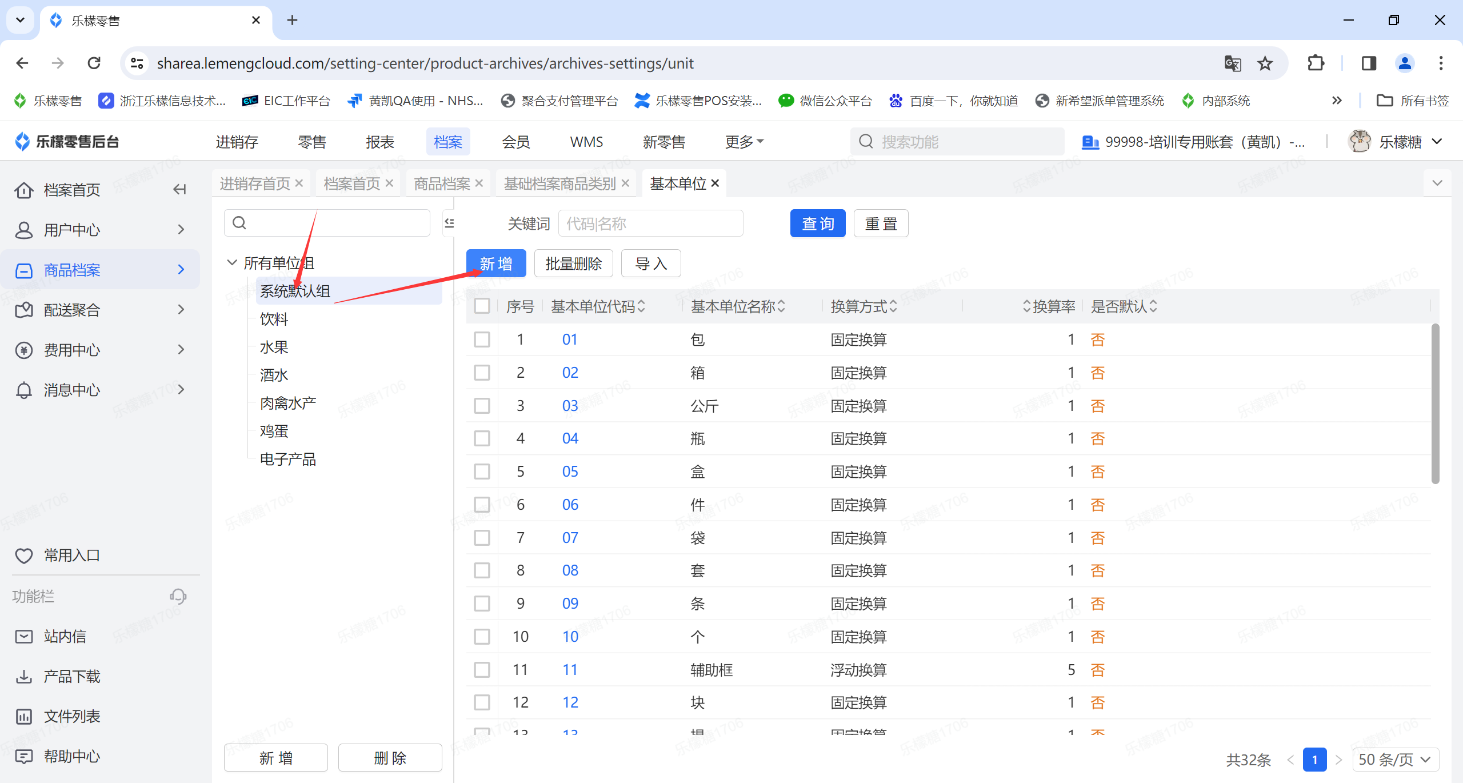Open 配送聚合 sidebar icon
The width and height of the screenshot is (1463, 783).
(x=23, y=310)
